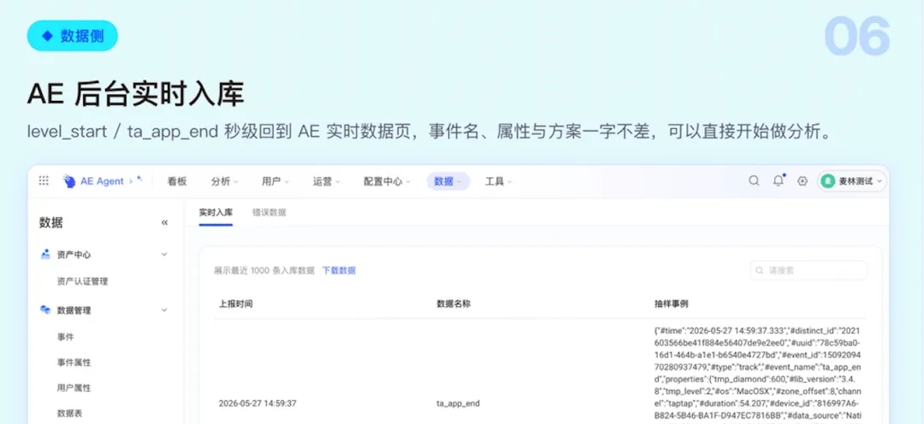The height and width of the screenshot is (424, 924).
Task: Click the 数据管理 sidebar icon
Action: (x=45, y=309)
